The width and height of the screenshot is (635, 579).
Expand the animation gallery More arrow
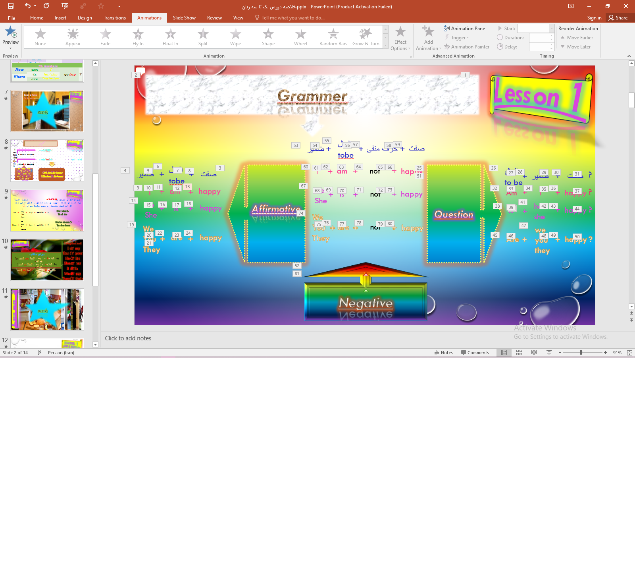coord(385,46)
